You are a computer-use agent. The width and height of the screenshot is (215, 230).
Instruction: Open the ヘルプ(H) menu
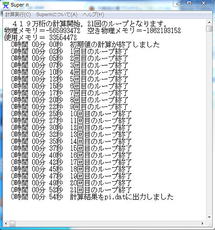point(93,15)
